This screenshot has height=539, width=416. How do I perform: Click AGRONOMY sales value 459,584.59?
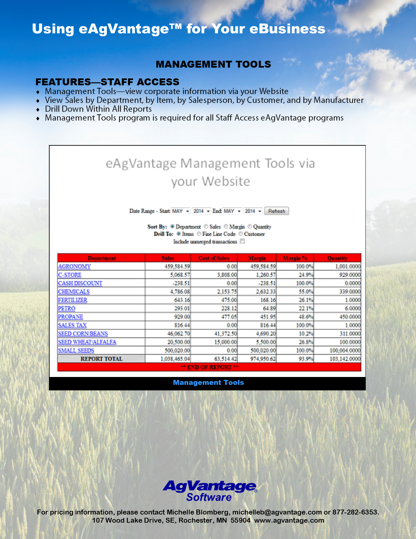pyautogui.click(x=177, y=266)
